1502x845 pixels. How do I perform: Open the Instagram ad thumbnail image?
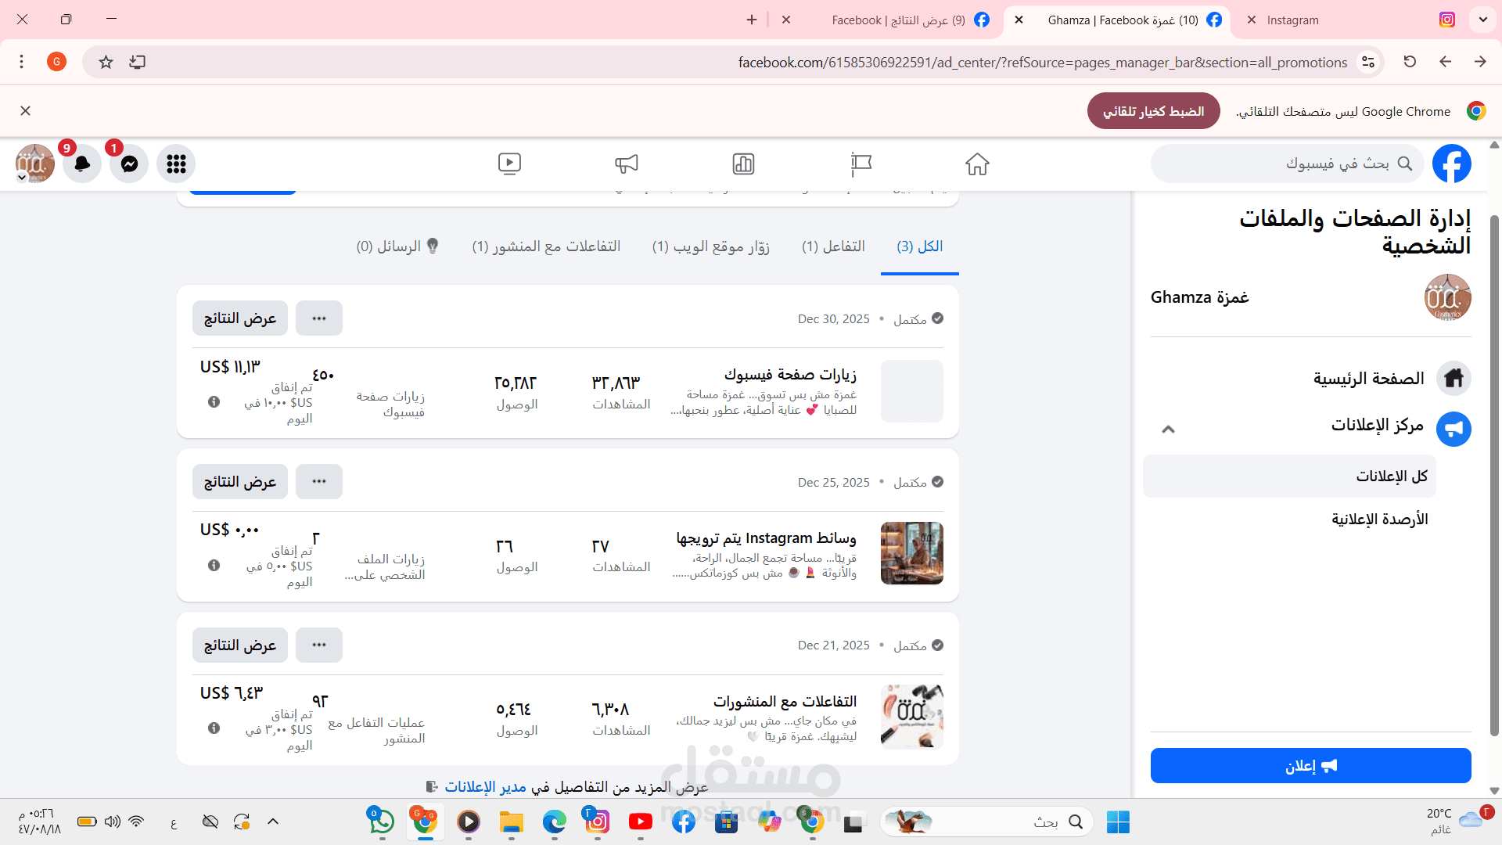point(911,553)
